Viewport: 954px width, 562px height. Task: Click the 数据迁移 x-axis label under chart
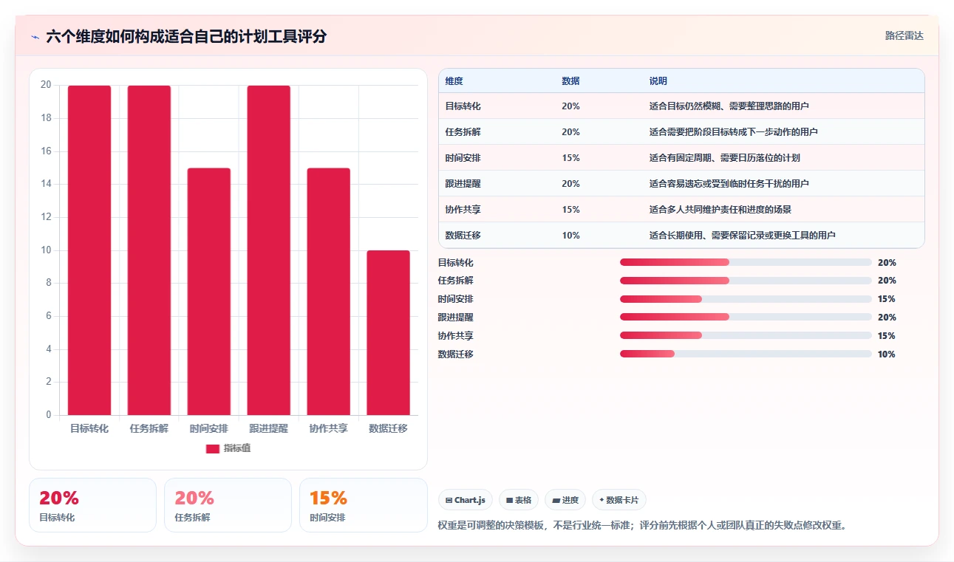(388, 428)
